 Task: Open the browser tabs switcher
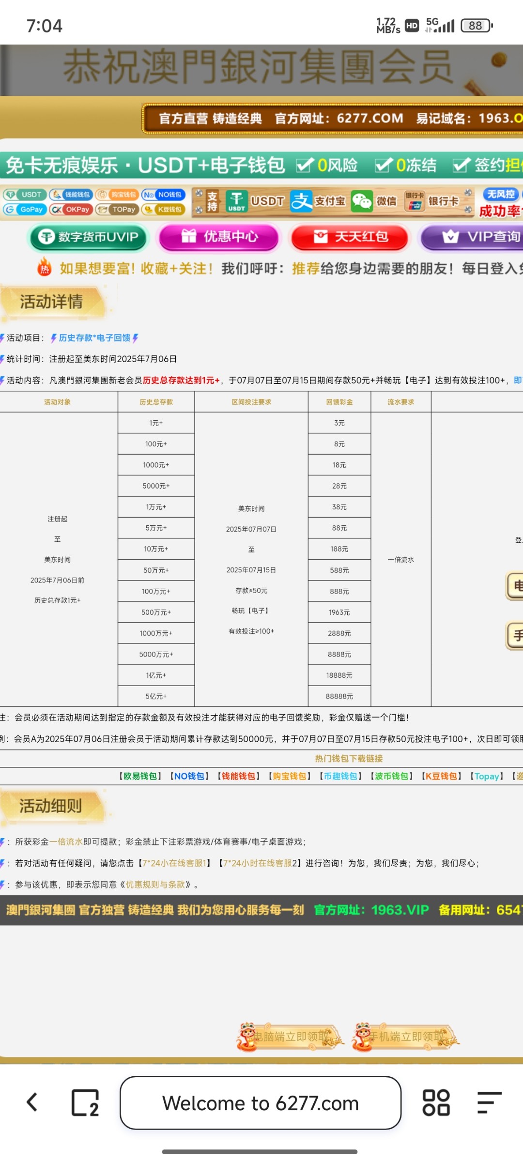coord(85,1103)
